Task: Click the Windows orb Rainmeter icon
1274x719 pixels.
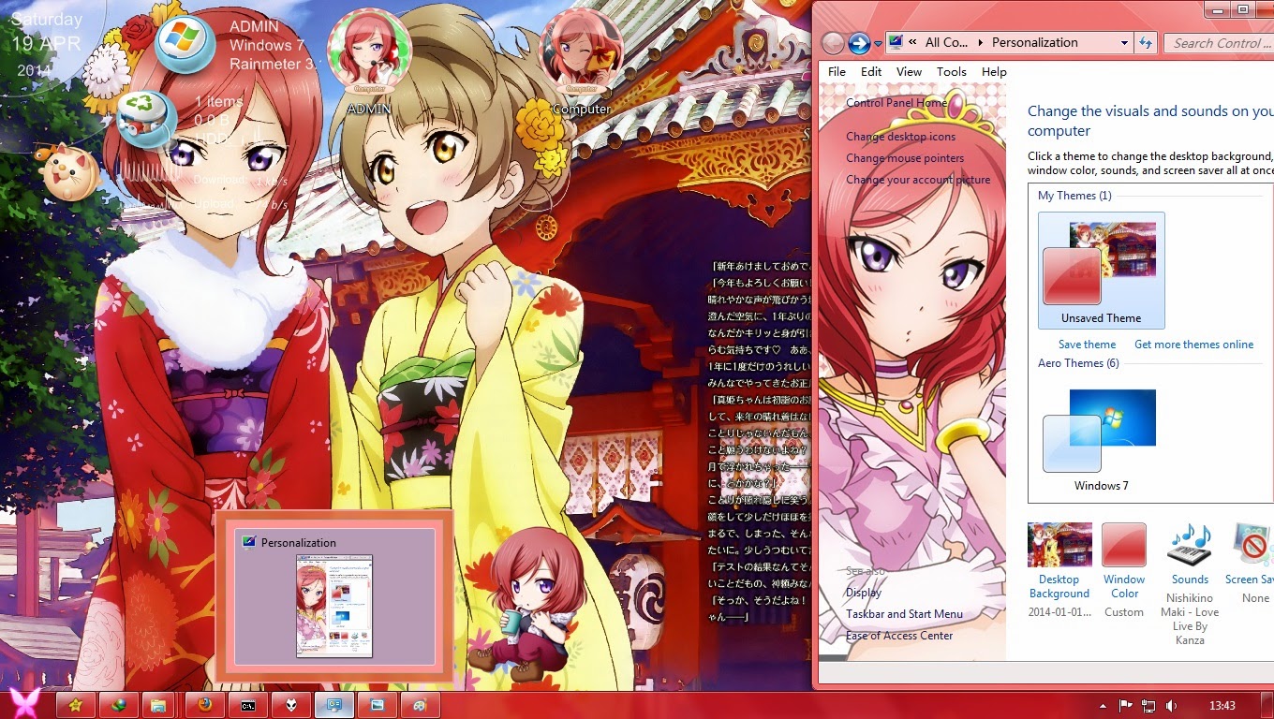Action: point(185,42)
